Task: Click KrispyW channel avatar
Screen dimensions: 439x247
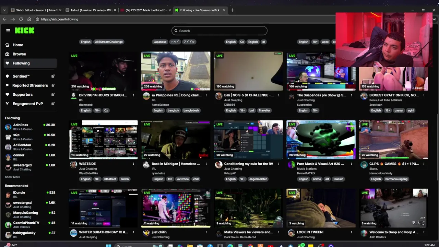Action: point(218,165)
